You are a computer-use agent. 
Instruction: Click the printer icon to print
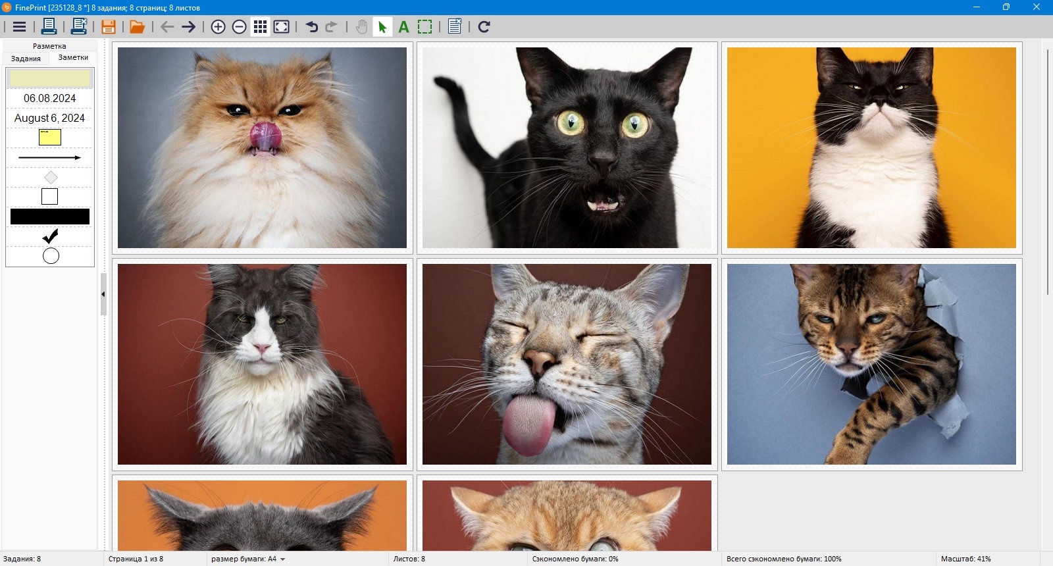(x=49, y=27)
